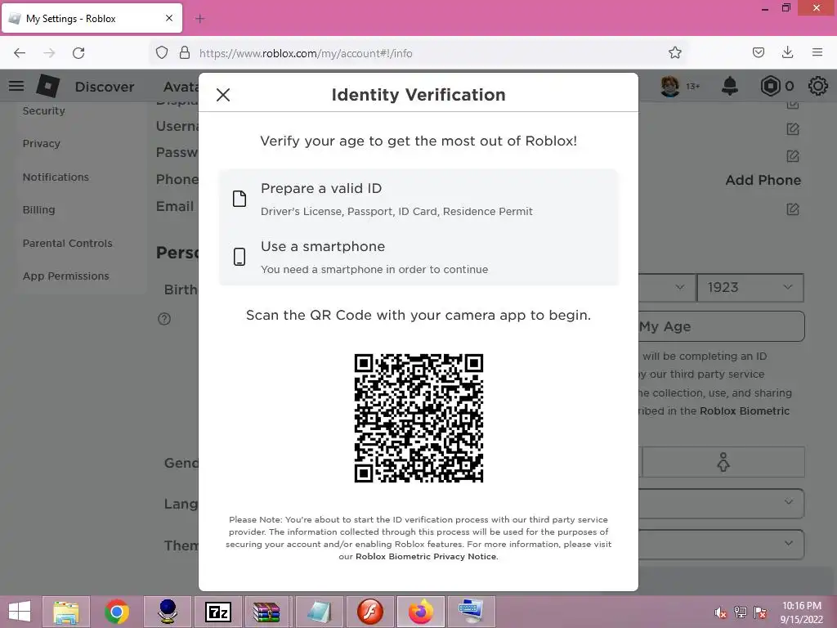Click the "Prepare a valid ID" heading
This screenshot has width=837, height=628.
[x=320, y=189]
